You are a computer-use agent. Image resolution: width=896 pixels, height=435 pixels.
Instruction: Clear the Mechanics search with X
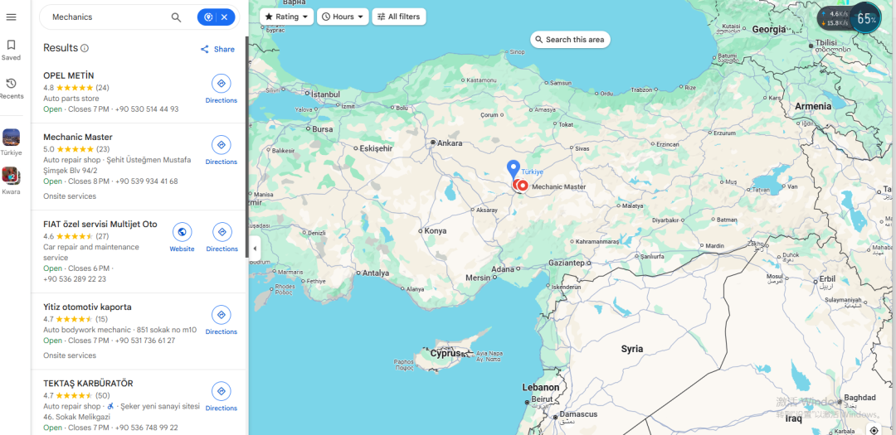click(x=225, y=17)
